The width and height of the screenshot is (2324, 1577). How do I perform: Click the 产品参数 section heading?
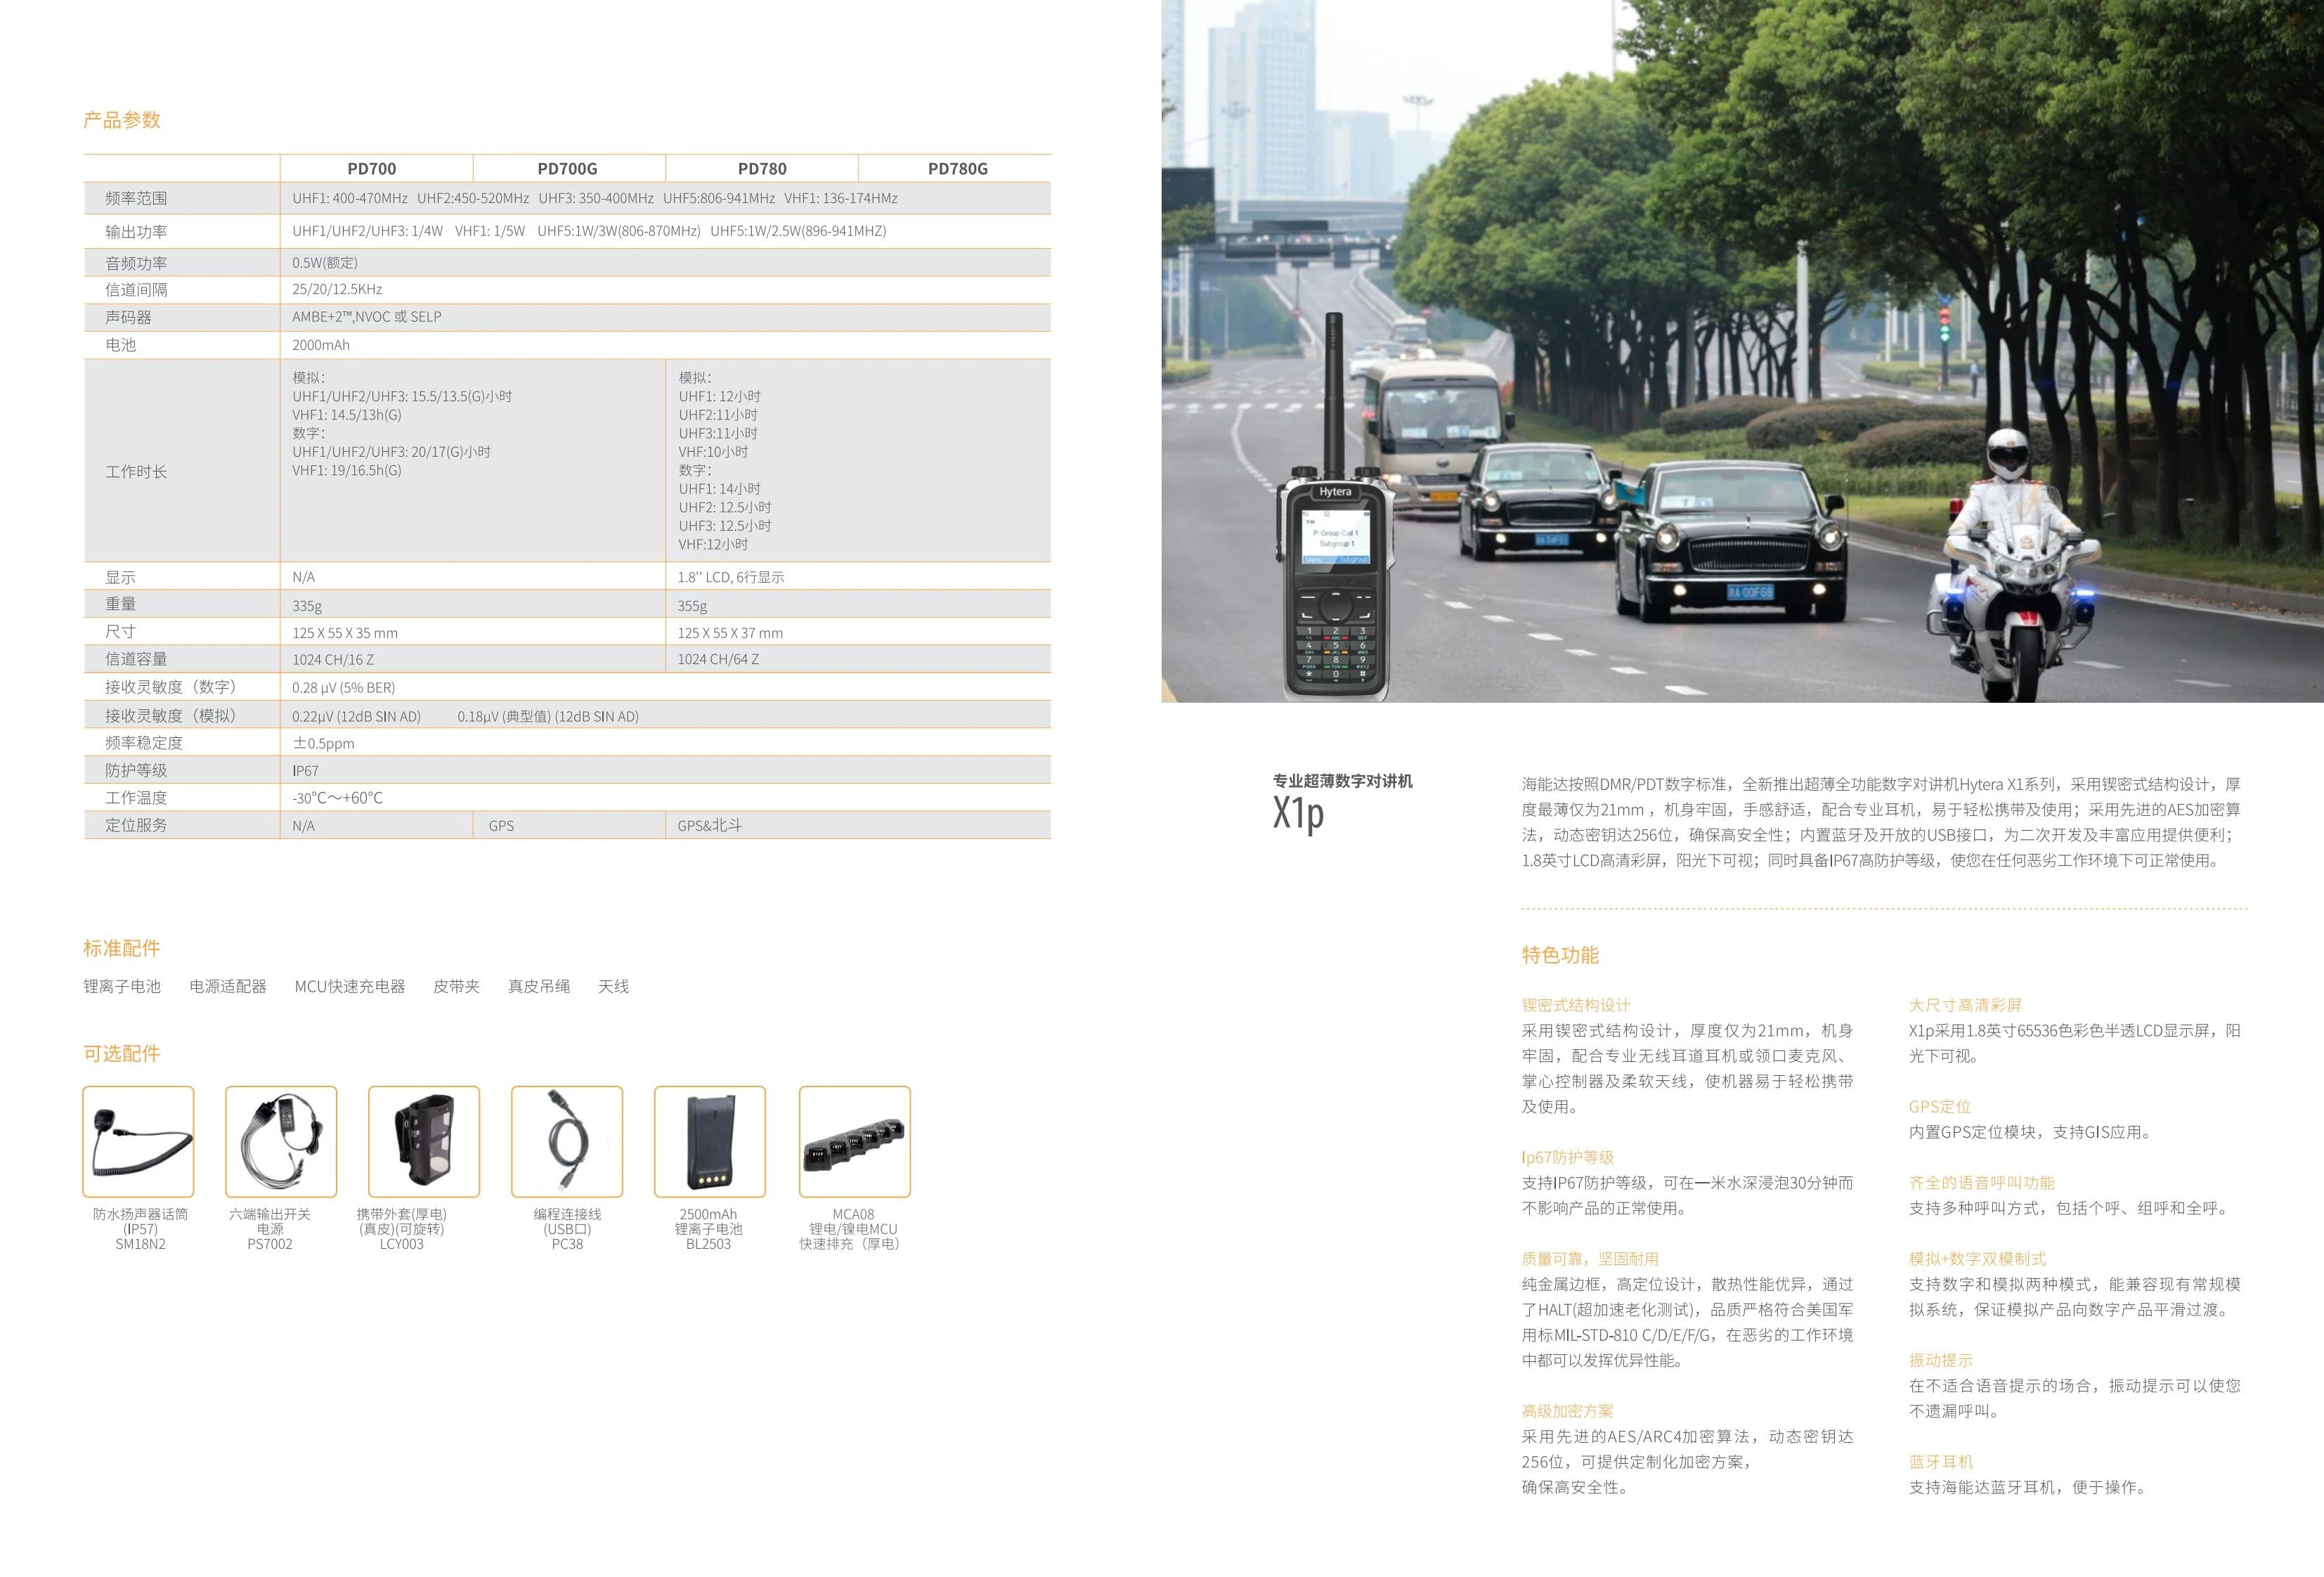(x=122, y=120)
